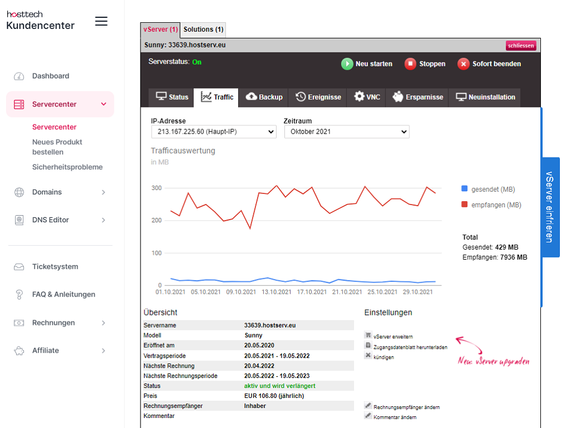Open Sicherheitsprobleme submenu item
Image resolution: width=571 pixels, height=428 pixels.
(67, 167)
